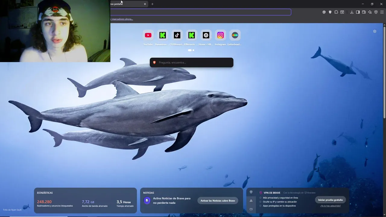The width and height of the screenshot is (386, 217).
Task: Open the Brave hamburger main menu
Action: [382, 12]
